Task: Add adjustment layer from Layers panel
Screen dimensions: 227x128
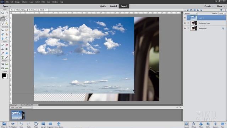Action: click(x=192, y=10)
